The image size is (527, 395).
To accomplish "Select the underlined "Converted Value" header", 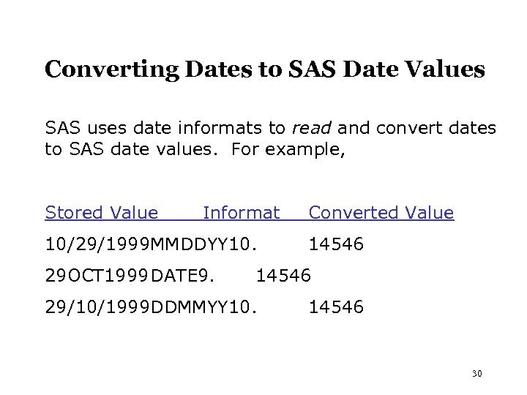I will [x=381, y=213].
